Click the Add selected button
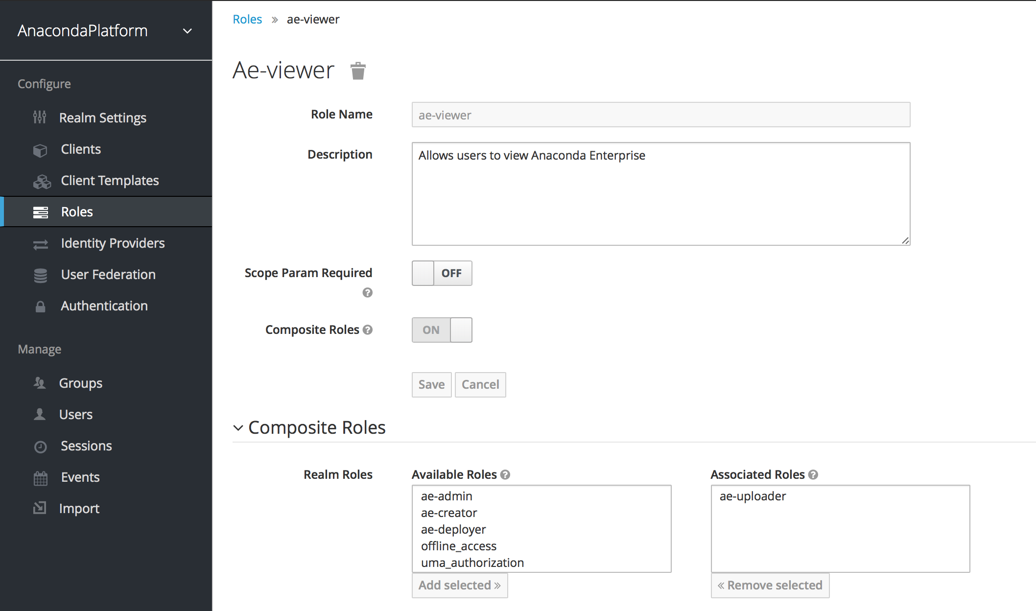 (x=459, y=586)
